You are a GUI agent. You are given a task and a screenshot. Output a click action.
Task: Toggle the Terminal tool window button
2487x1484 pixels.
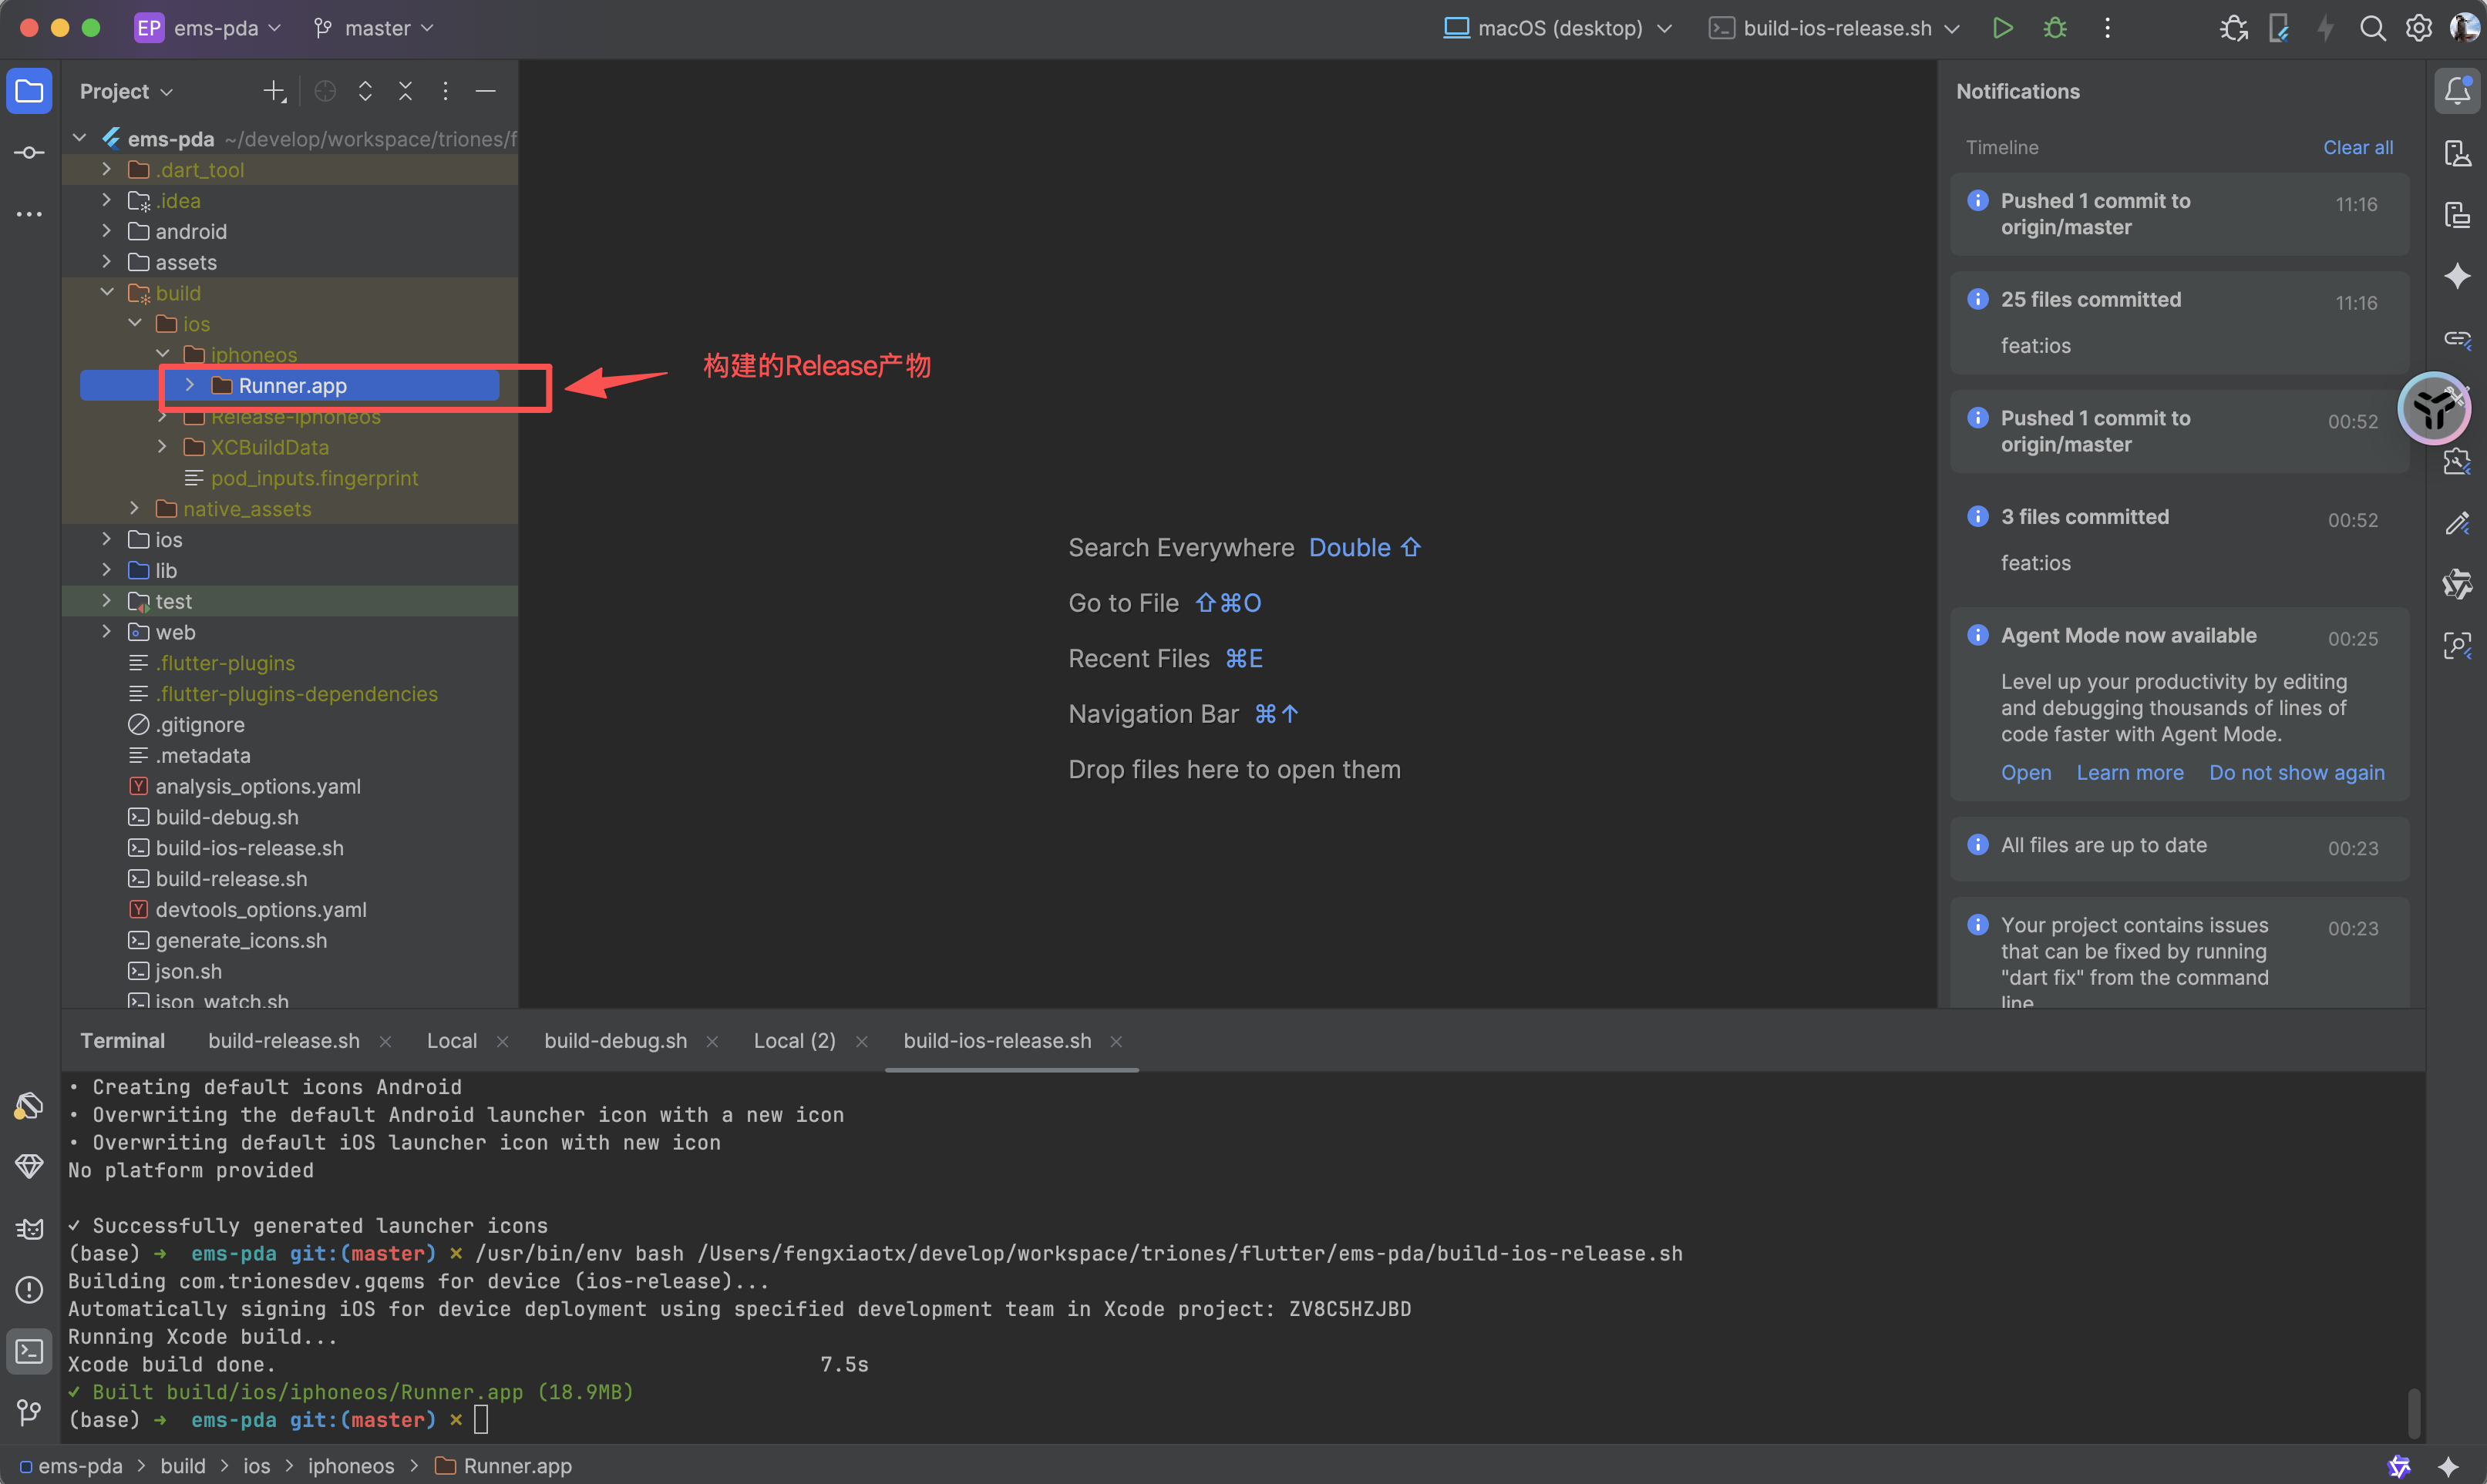click(29, 1351)
